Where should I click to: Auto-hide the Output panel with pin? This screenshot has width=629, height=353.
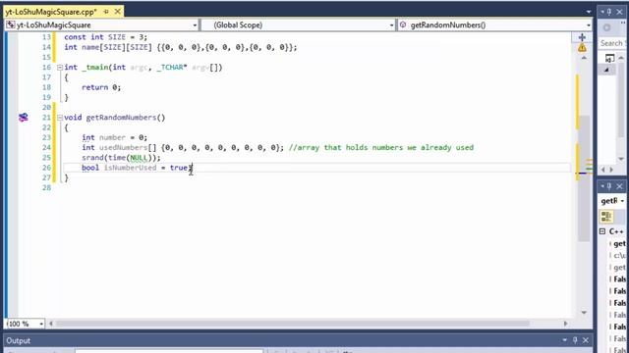click(575, 340)
